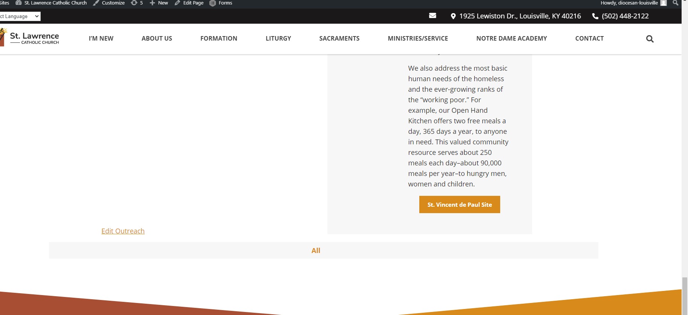This screenshot has height=315, width=688.
Task: Click the envelope email icon
Action: (x=432, y=16)
